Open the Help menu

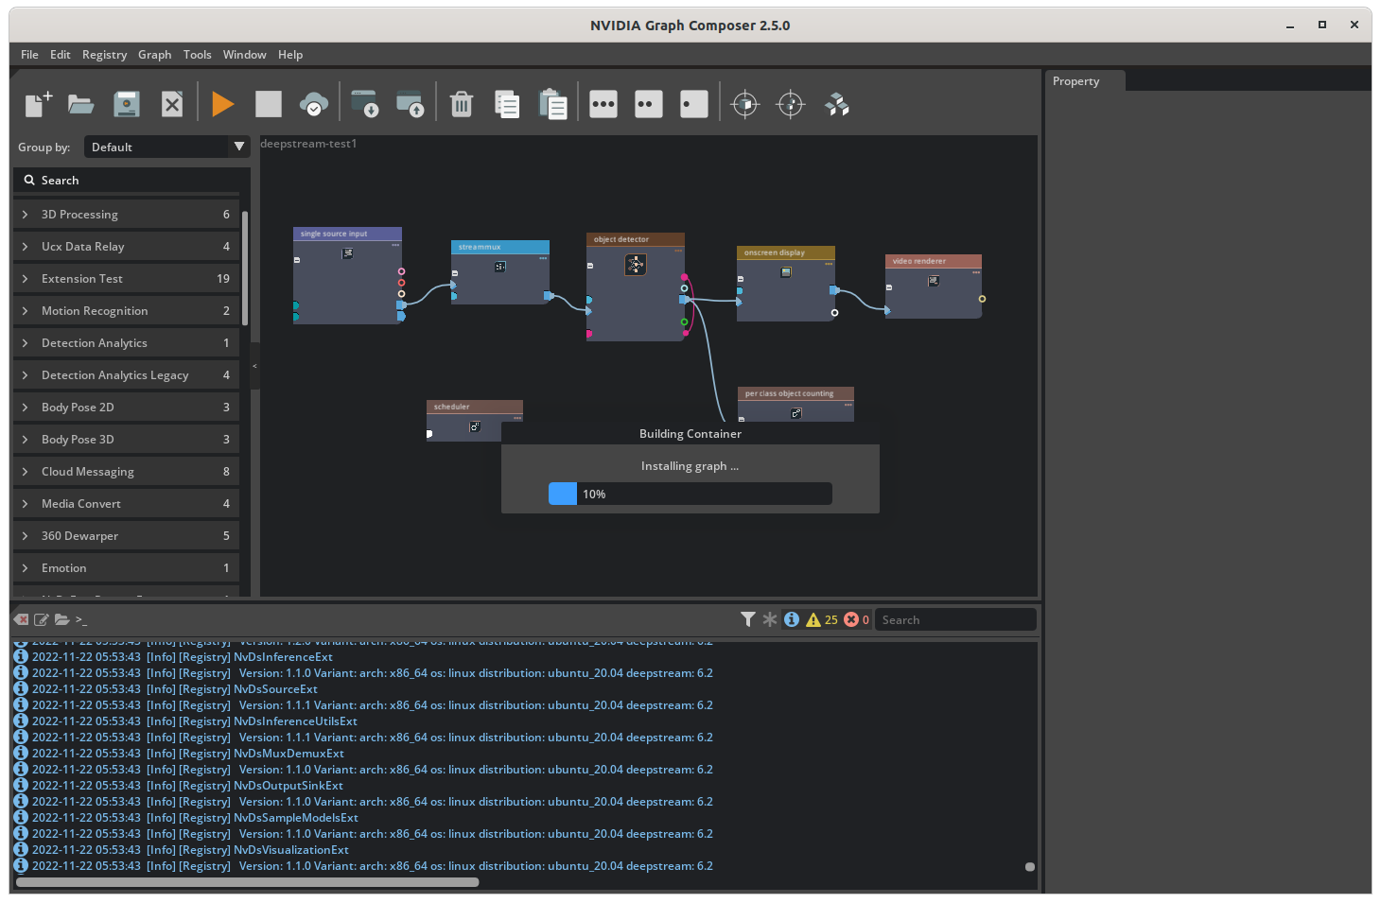tap(290, 55)
